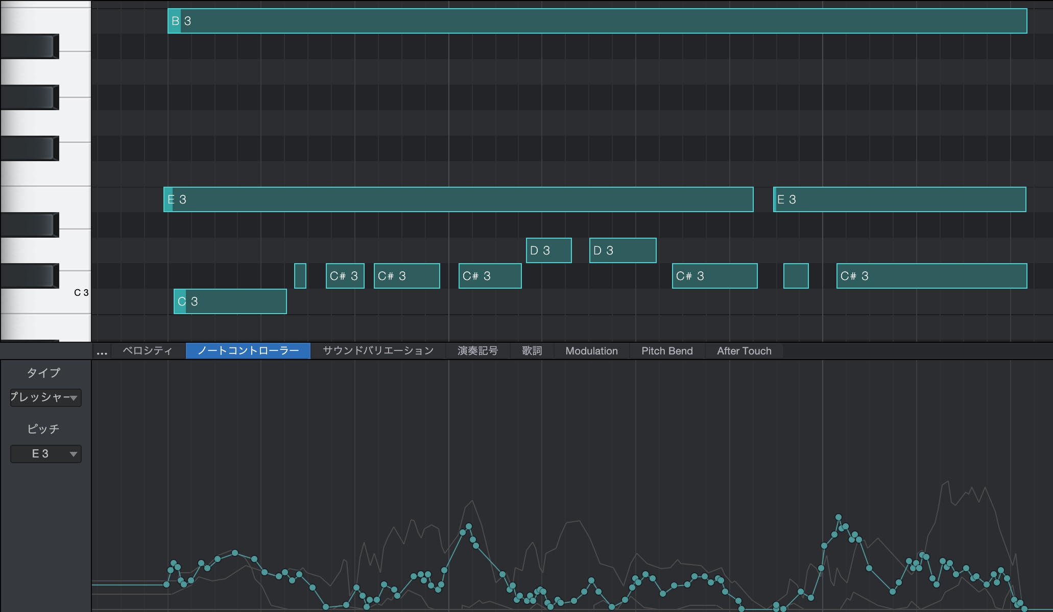Select the long first E 3 note
The width and height of the screenshot is (1053, 612).
(x=458, y=199)
